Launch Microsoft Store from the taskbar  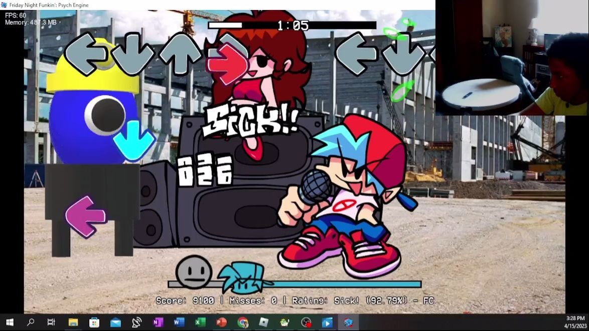click(94, 322)
